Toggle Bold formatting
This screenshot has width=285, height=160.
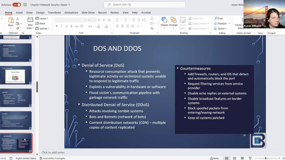click(57, 26)
